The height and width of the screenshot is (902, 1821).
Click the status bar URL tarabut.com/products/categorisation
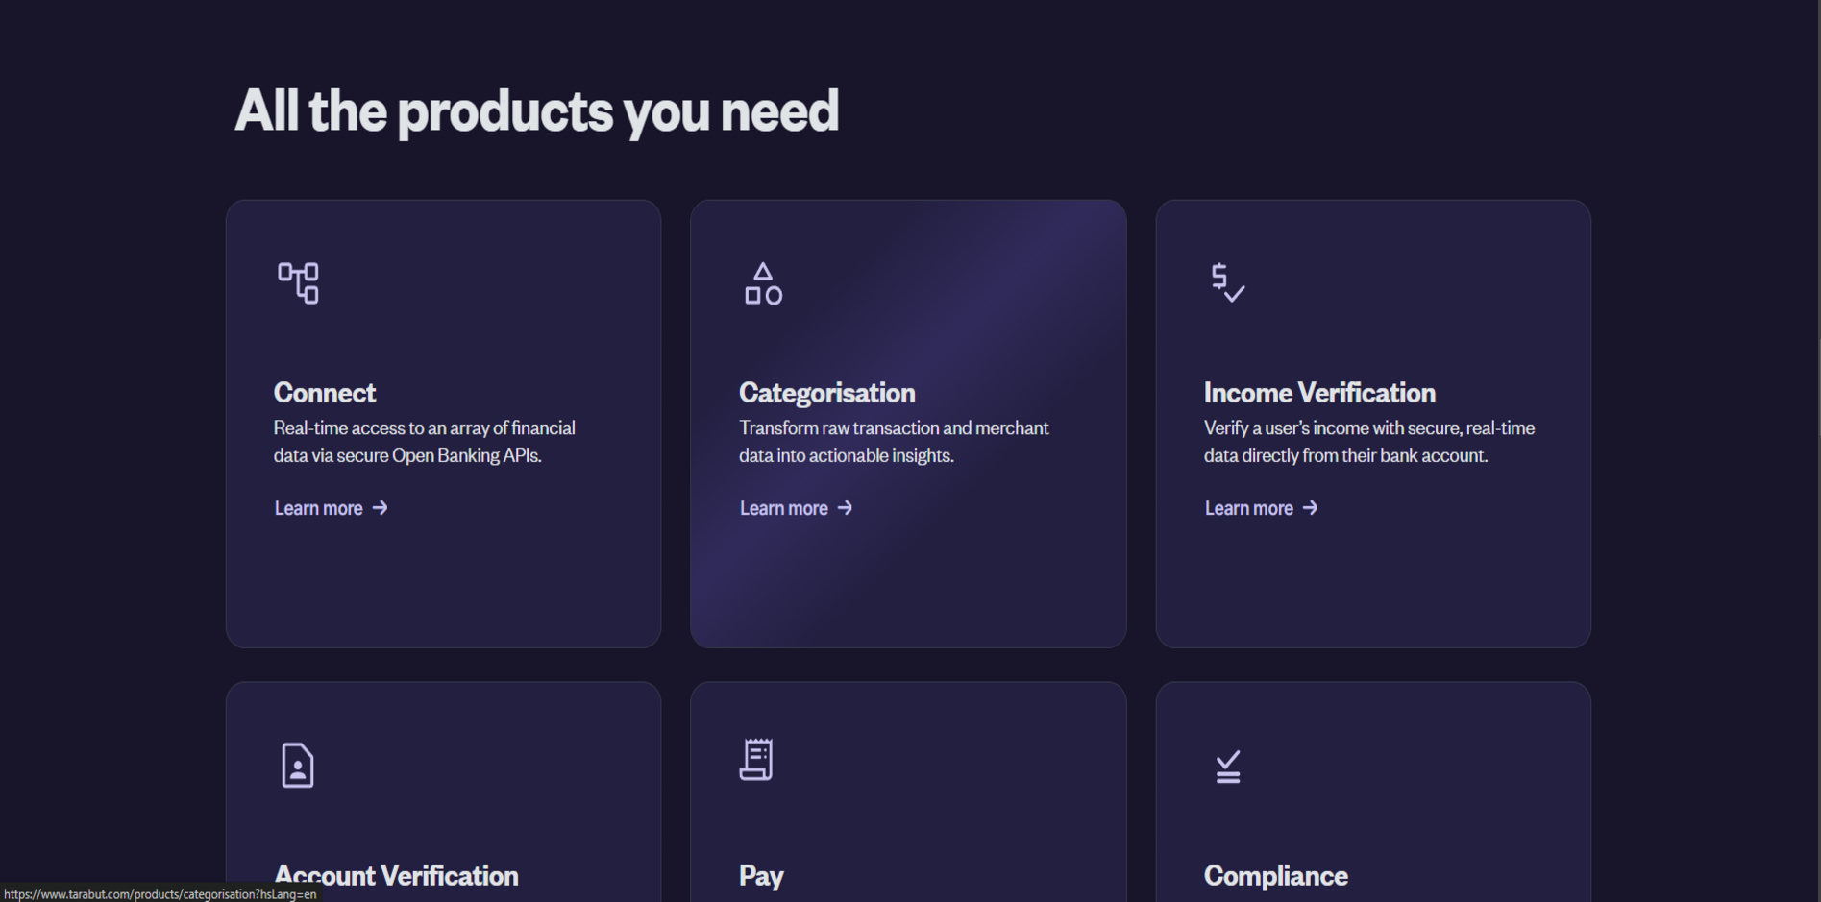click(160, 894)
